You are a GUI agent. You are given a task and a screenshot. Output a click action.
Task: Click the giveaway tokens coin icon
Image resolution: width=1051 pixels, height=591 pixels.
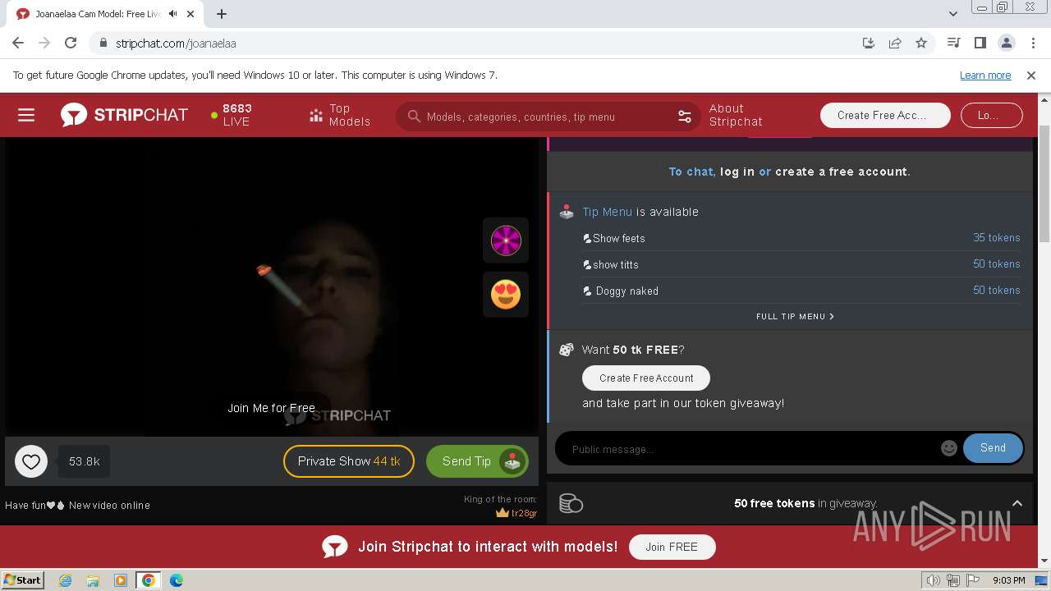(571, 503)
